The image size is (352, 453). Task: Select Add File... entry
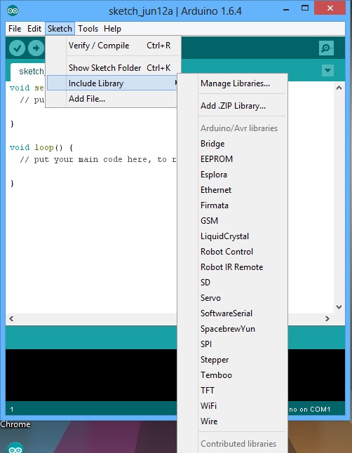[x=113, y=99]
